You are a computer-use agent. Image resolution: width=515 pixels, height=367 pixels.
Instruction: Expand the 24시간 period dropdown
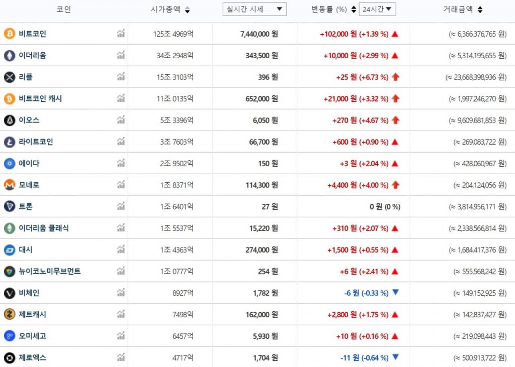(377, 9)
